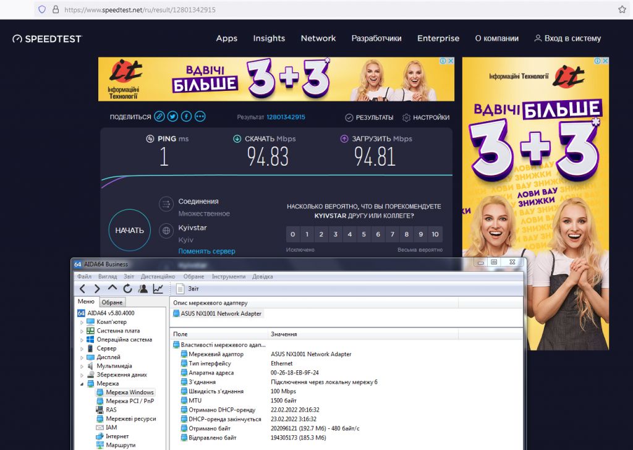Click the padlock site info icon
The width and height of the screenshot is (633, 450).
[56, 9]
